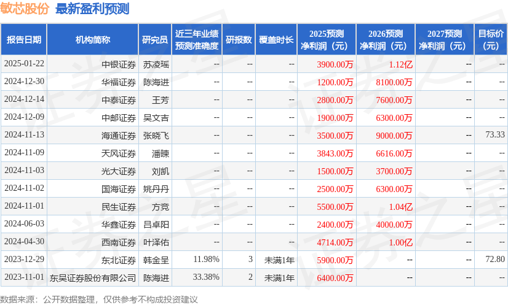Select the date cell 2024-12-14
This screenshot has height=305, width=508.
click(x=24, y=99)
